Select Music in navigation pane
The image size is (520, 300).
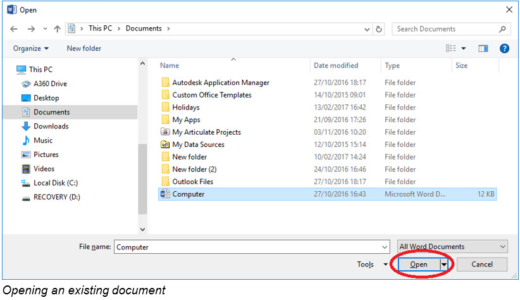37,141
